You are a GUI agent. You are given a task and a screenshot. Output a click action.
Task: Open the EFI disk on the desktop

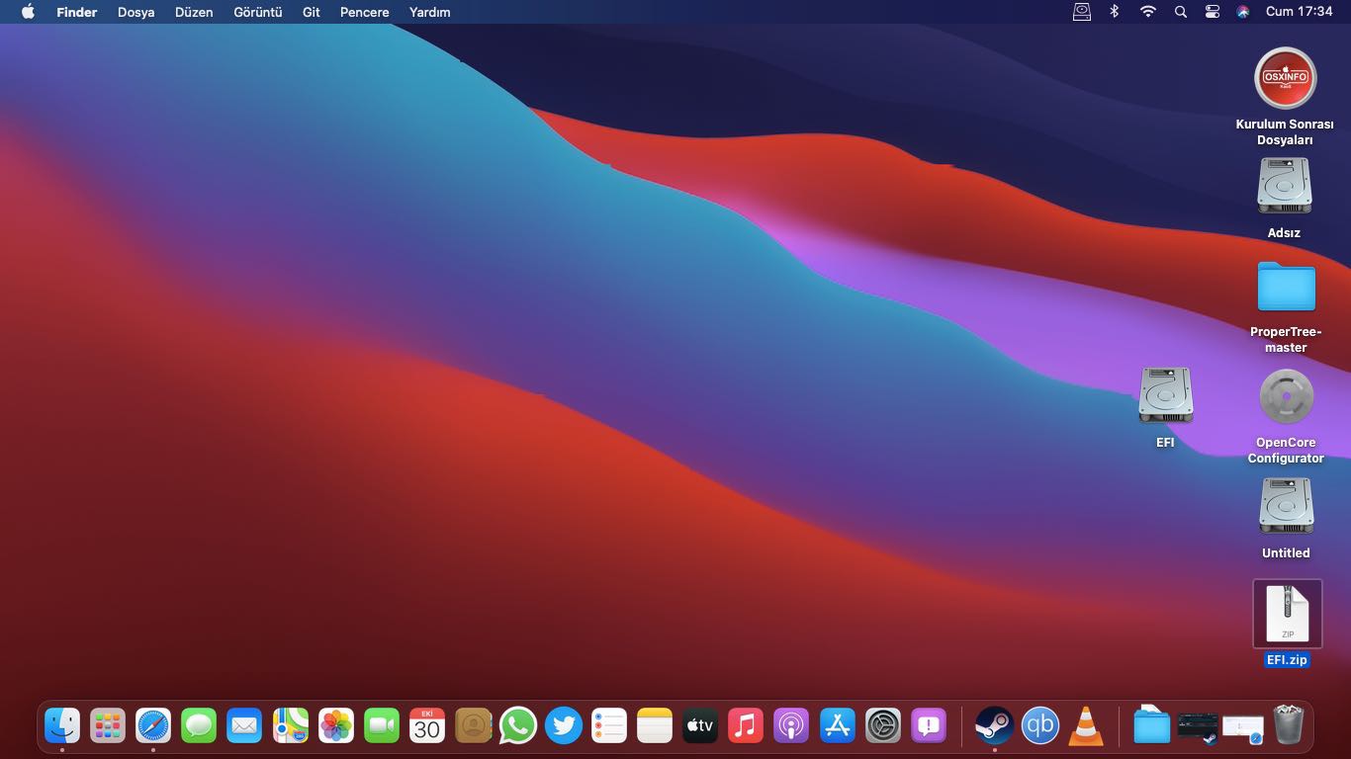[1164, 395]
